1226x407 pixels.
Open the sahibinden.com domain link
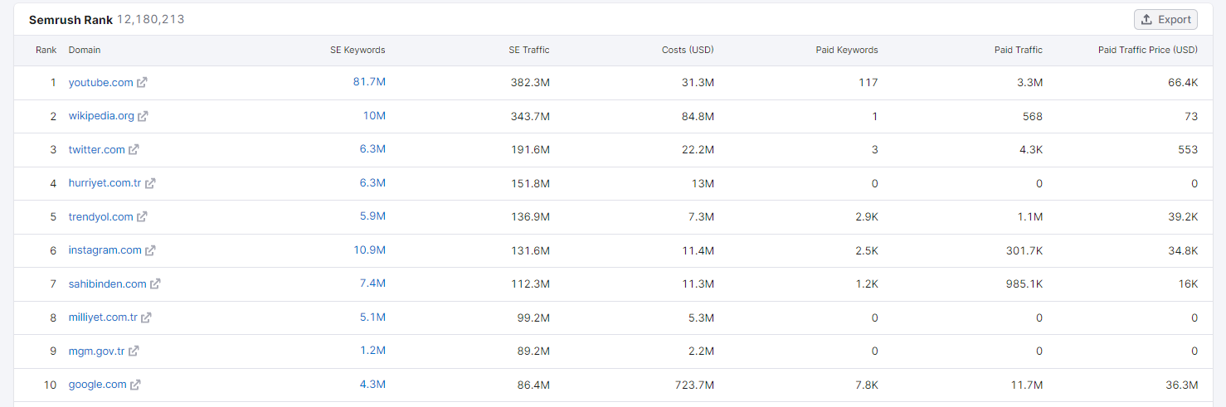[x=108, y=284]
